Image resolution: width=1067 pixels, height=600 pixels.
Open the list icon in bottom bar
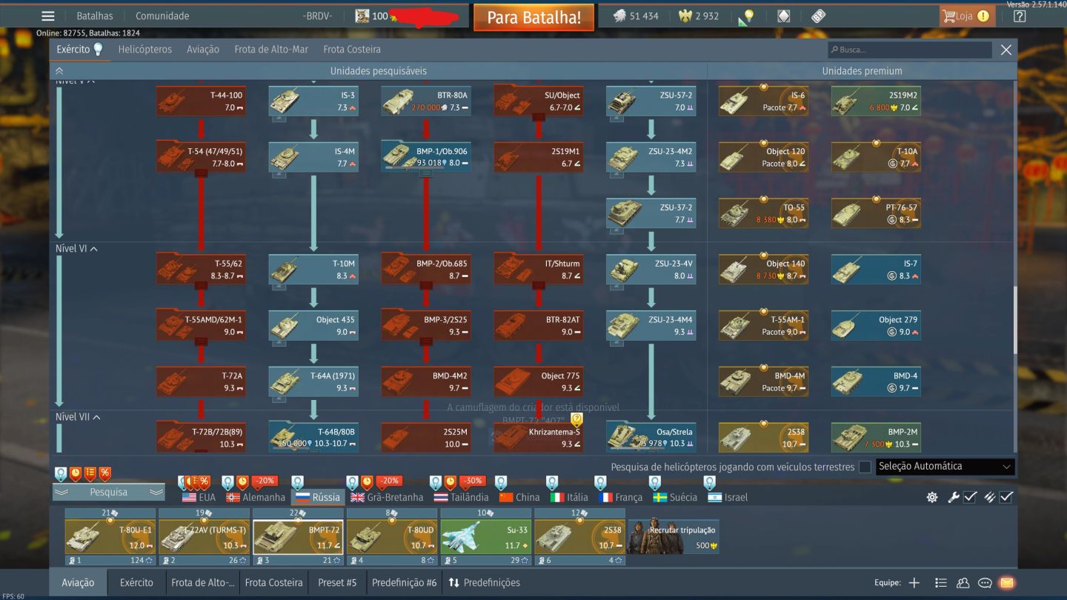click(941, 583)
